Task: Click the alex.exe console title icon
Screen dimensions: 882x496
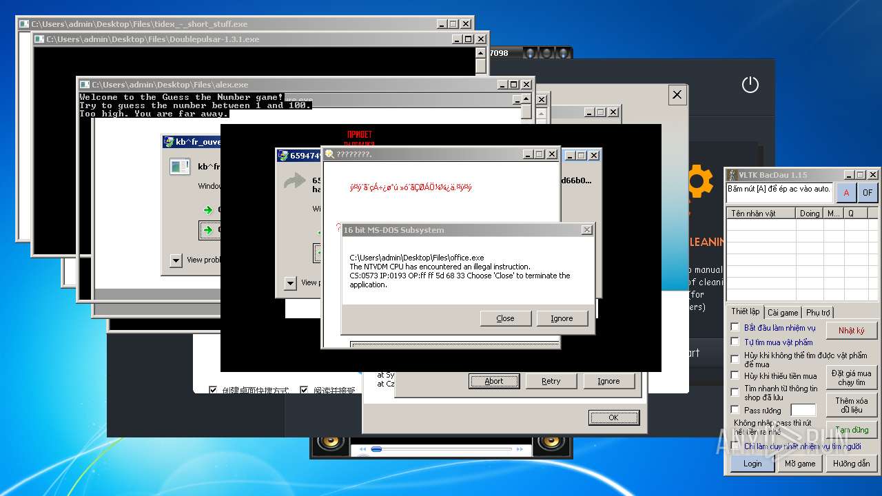Action: (84, 85)
